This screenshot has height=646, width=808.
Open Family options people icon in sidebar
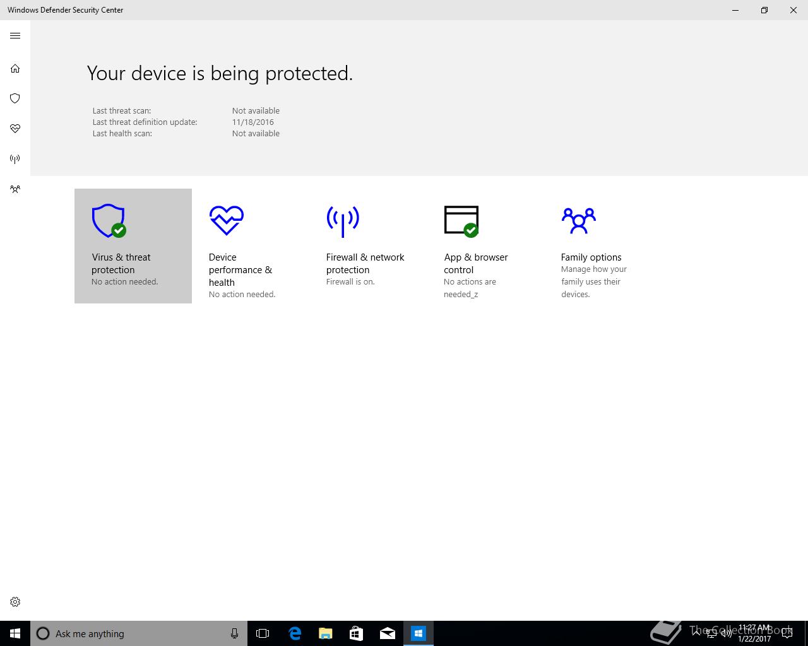(x=15, y=189)
